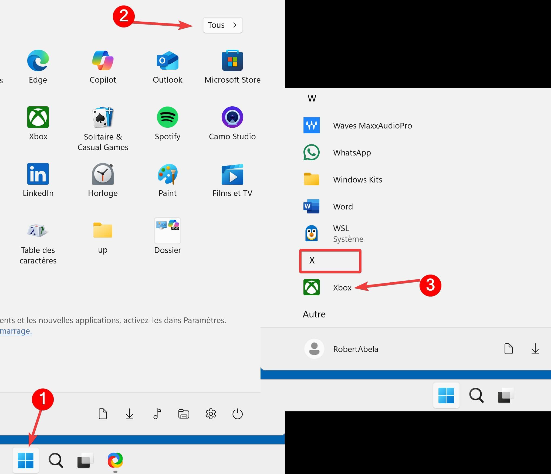Image resolution: width=551 pixels, height=474 pixels.
Task: Click the Start button in left taskbar
Action: (x=26, y=461)
